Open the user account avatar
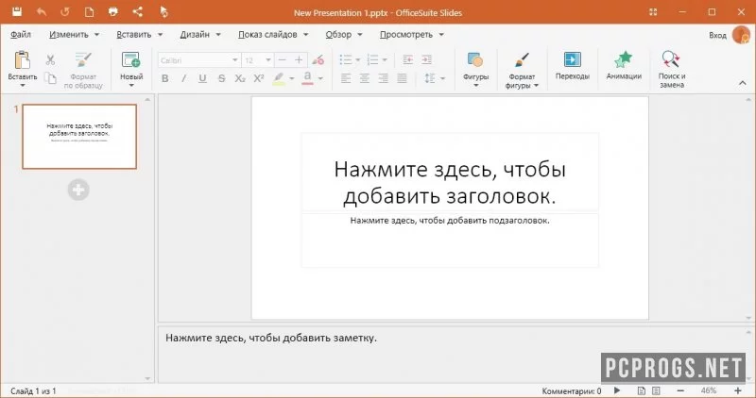756x398 pixels. click(741, 35)
